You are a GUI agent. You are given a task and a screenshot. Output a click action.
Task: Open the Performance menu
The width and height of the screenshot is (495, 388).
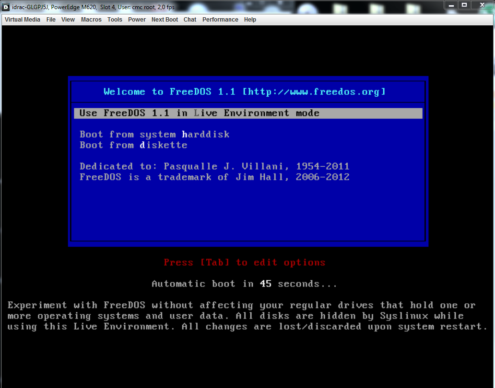pyautogui.click(x=220, y=20)
